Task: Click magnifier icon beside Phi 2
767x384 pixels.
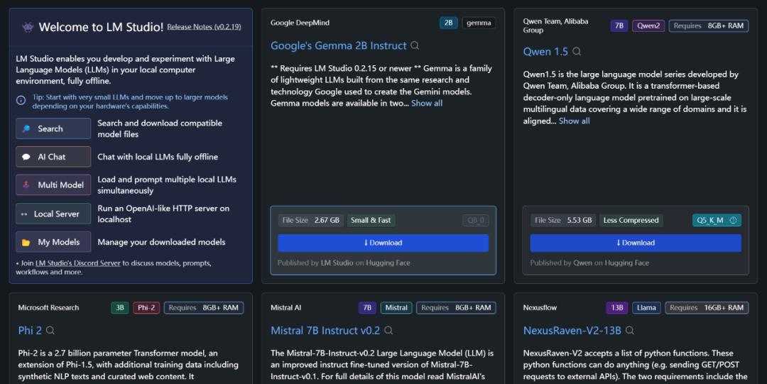Action: click(x=50, y=331)
